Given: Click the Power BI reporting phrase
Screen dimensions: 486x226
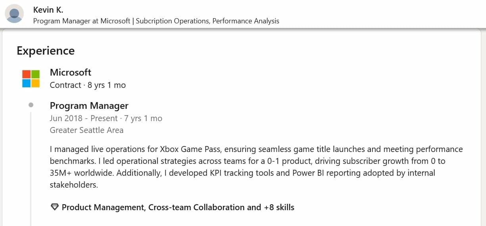Looking at the screenshot, I should tap(322, 173).
